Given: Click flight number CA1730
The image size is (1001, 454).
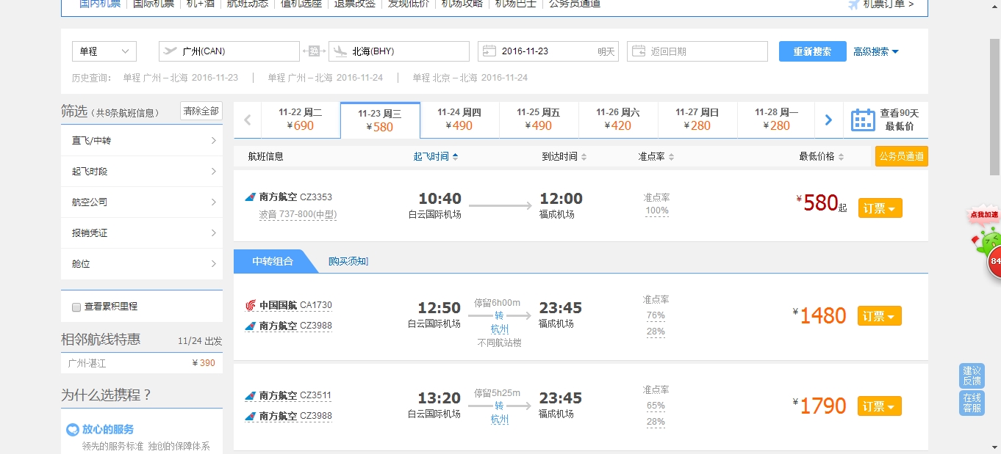Looking at the screenshot, I should [x=316, y=306].
